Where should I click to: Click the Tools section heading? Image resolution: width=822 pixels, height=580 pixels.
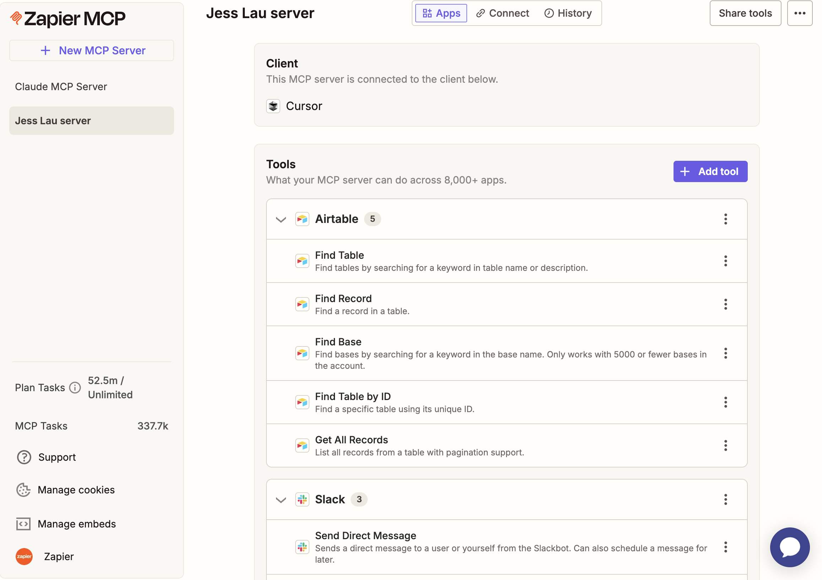tap(281, 164)
